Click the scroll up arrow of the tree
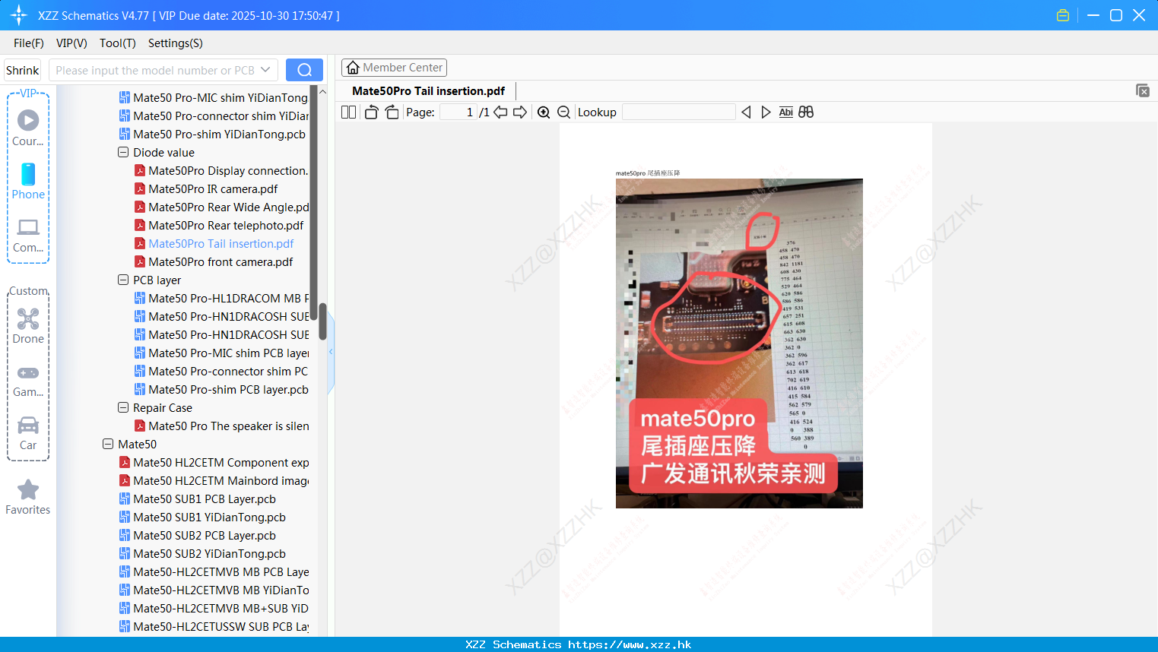Image resolution: width=1158 pixels, height=652 pixels. click(x=322, y=92)
